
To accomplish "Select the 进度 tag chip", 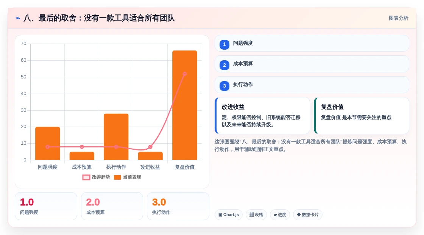I will pos(280,215).
